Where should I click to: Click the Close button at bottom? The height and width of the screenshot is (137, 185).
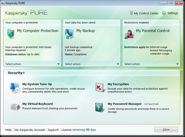point(166,129)
